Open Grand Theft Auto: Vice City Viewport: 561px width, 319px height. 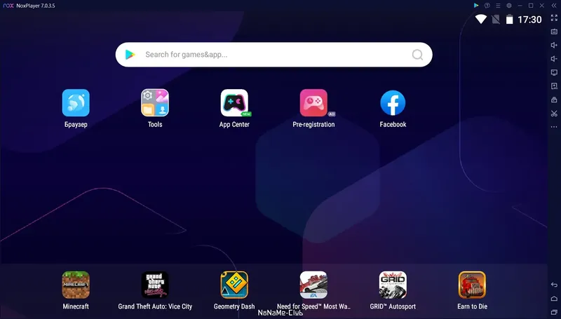point(155,285)
